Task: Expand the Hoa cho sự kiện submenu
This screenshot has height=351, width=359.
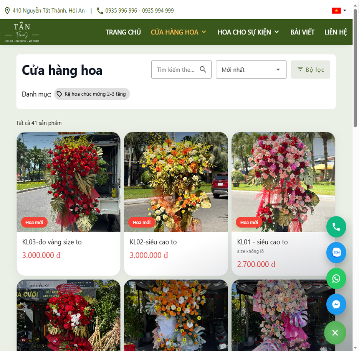Action: tap(276, 32)
